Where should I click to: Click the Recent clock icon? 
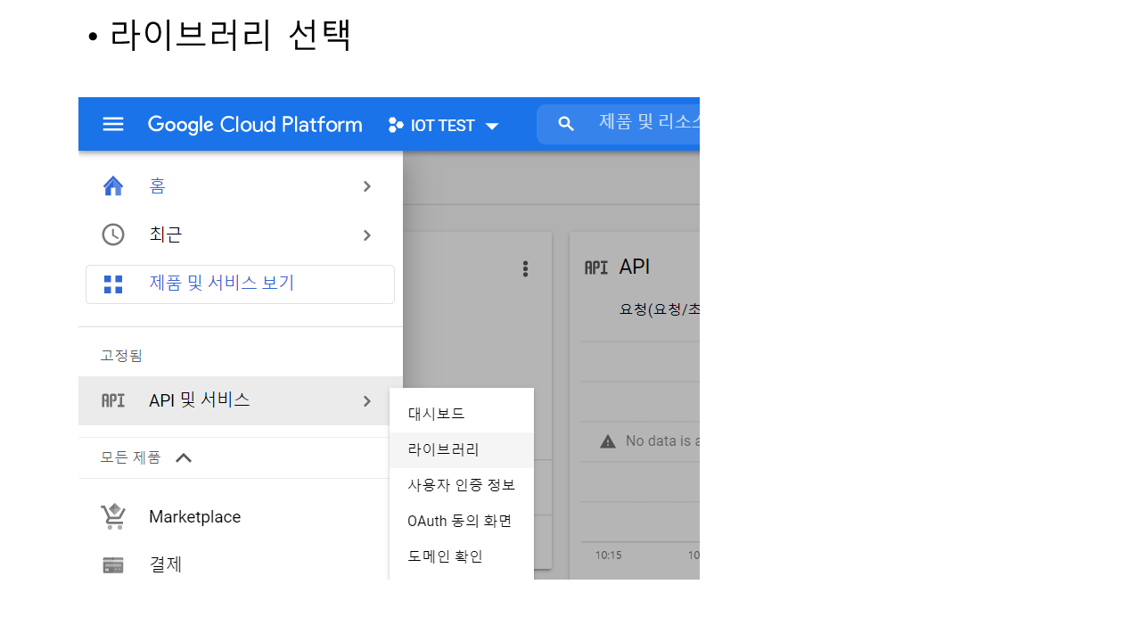tap(113, 235)
